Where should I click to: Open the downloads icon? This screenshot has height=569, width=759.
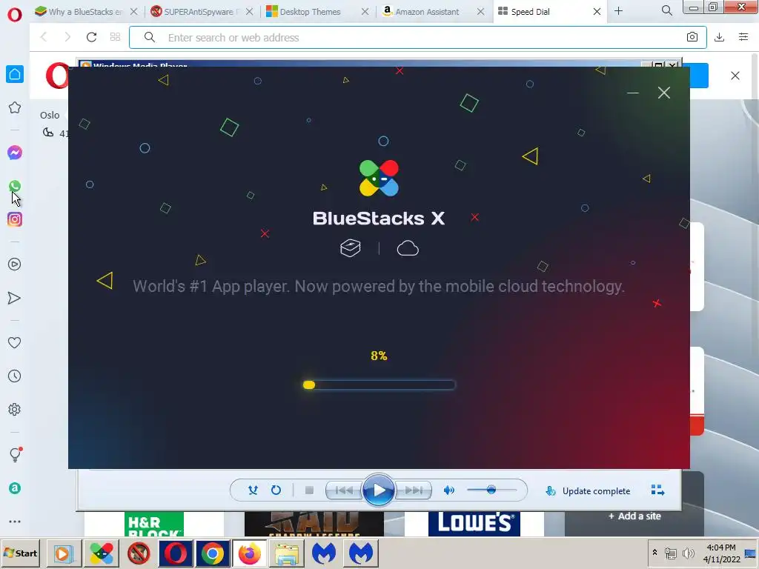[x=719, y=37]
